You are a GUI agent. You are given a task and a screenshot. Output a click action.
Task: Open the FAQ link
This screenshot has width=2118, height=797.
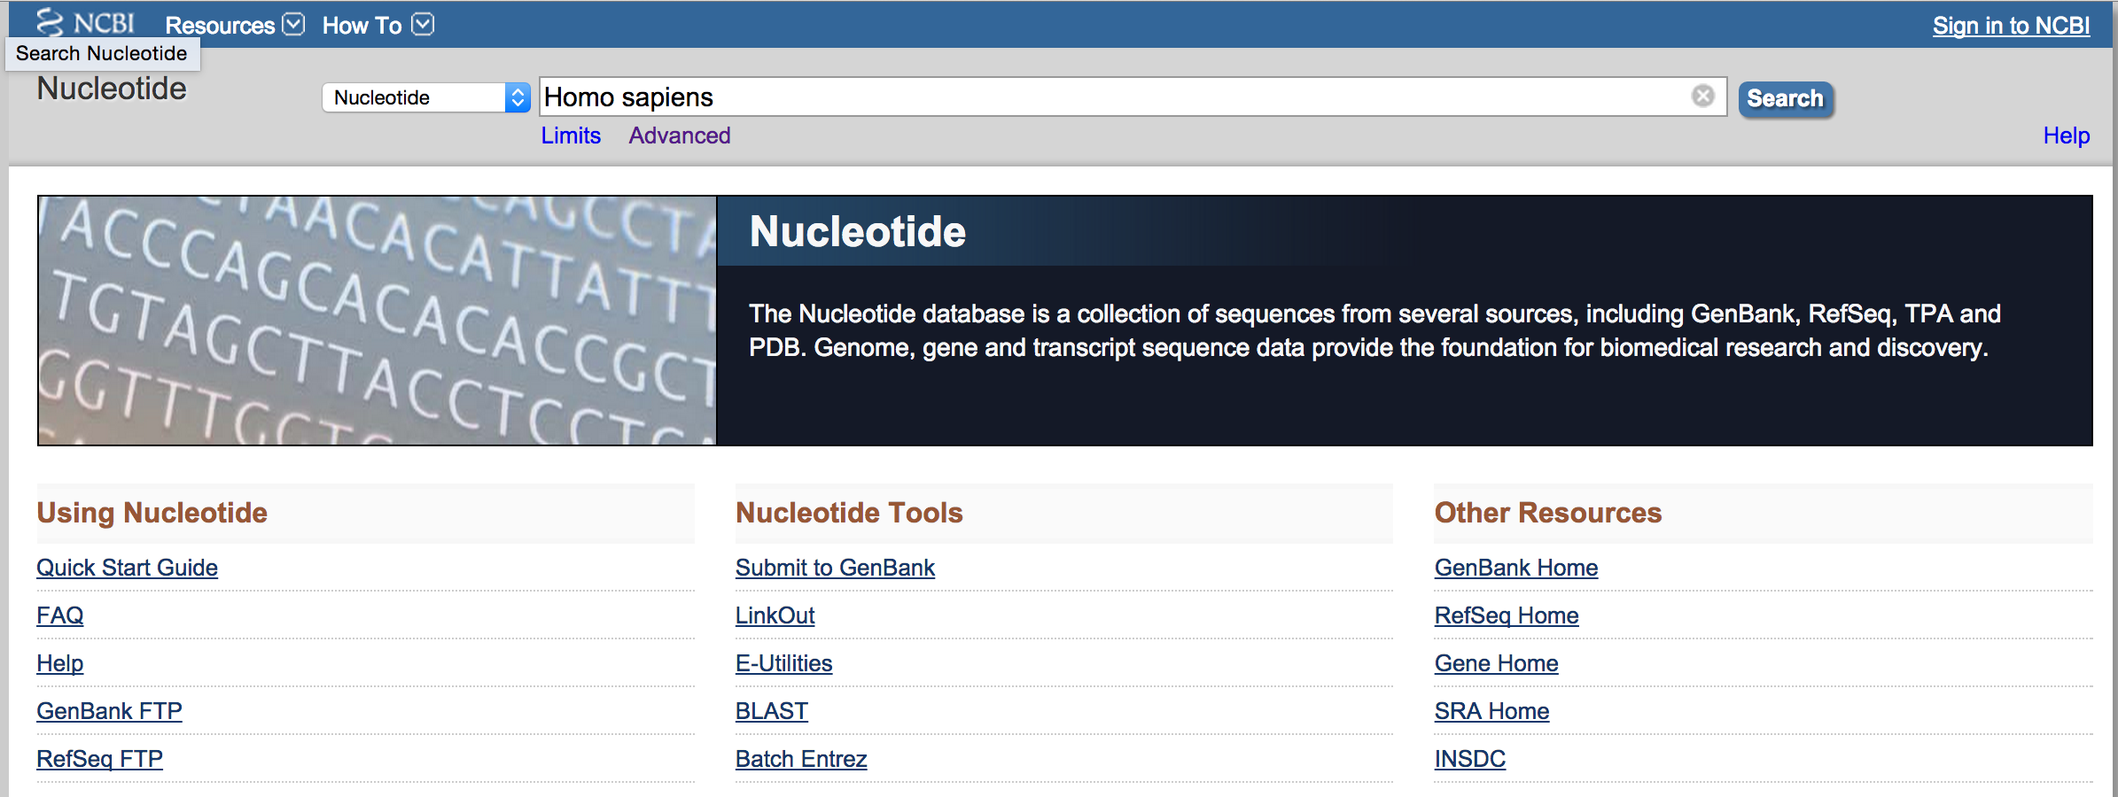coord(59,615)
